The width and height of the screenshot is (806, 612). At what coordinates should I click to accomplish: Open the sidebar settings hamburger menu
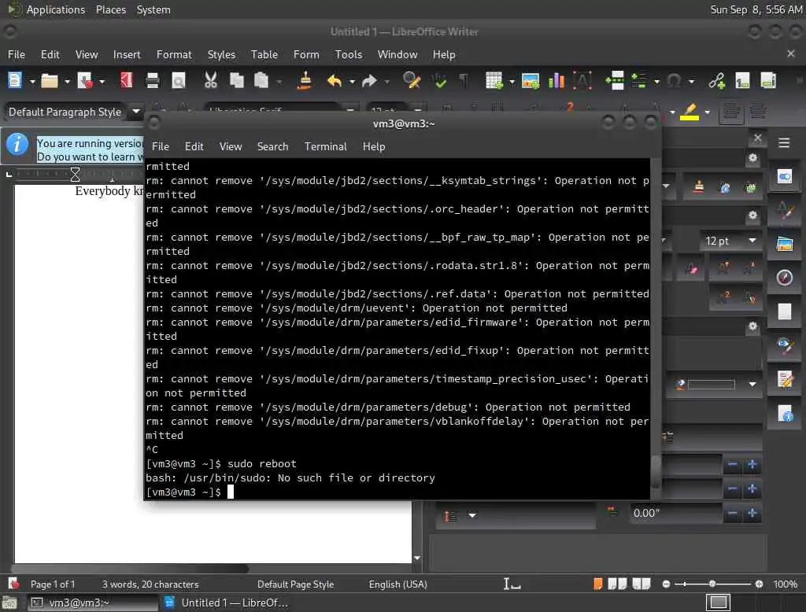coord(784,143)
